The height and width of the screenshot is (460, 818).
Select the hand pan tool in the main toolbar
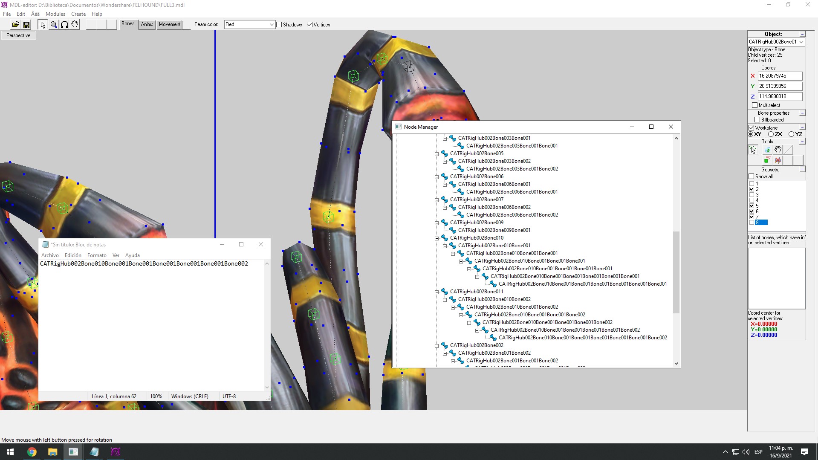pos(75,25)
